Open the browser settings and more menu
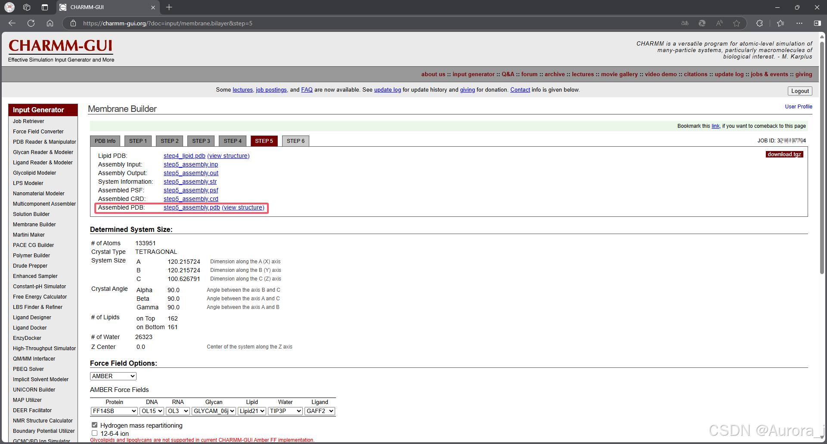 (x=799, y=23)
